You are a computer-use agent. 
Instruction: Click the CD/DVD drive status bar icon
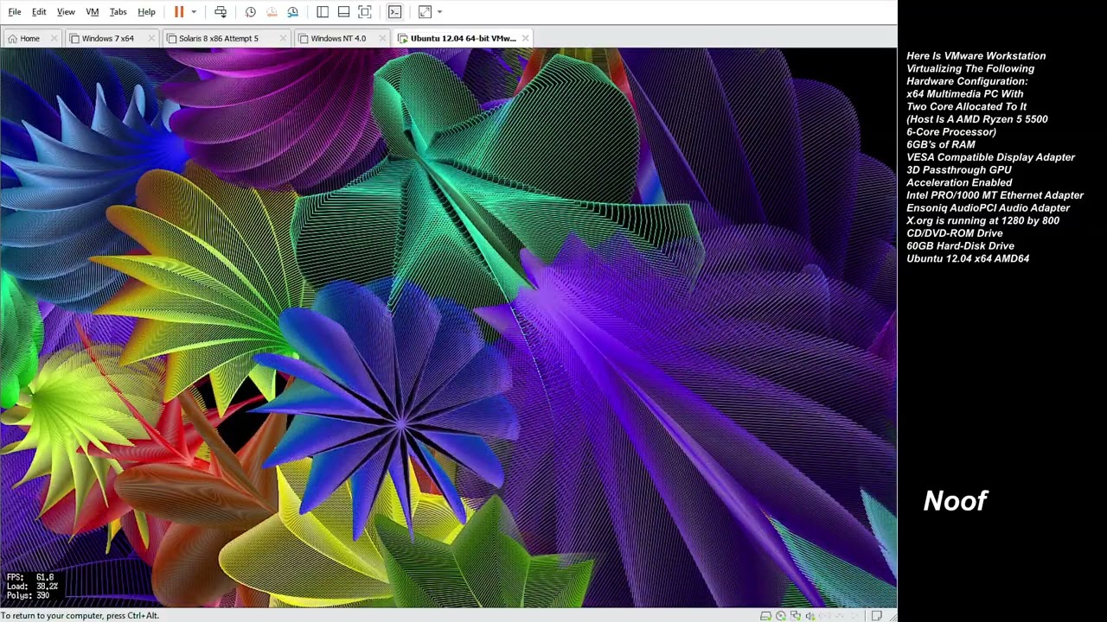click(781, 616)
